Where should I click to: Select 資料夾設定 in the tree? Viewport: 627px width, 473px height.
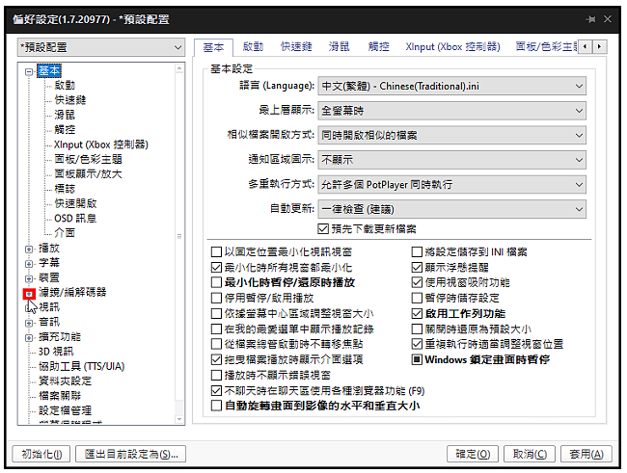[x=66, y=381]
